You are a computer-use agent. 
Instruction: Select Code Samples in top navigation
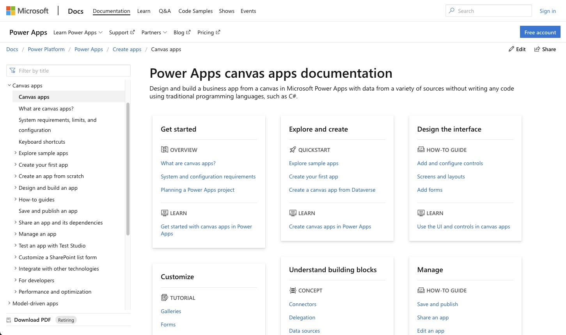(x=195, y=11)
